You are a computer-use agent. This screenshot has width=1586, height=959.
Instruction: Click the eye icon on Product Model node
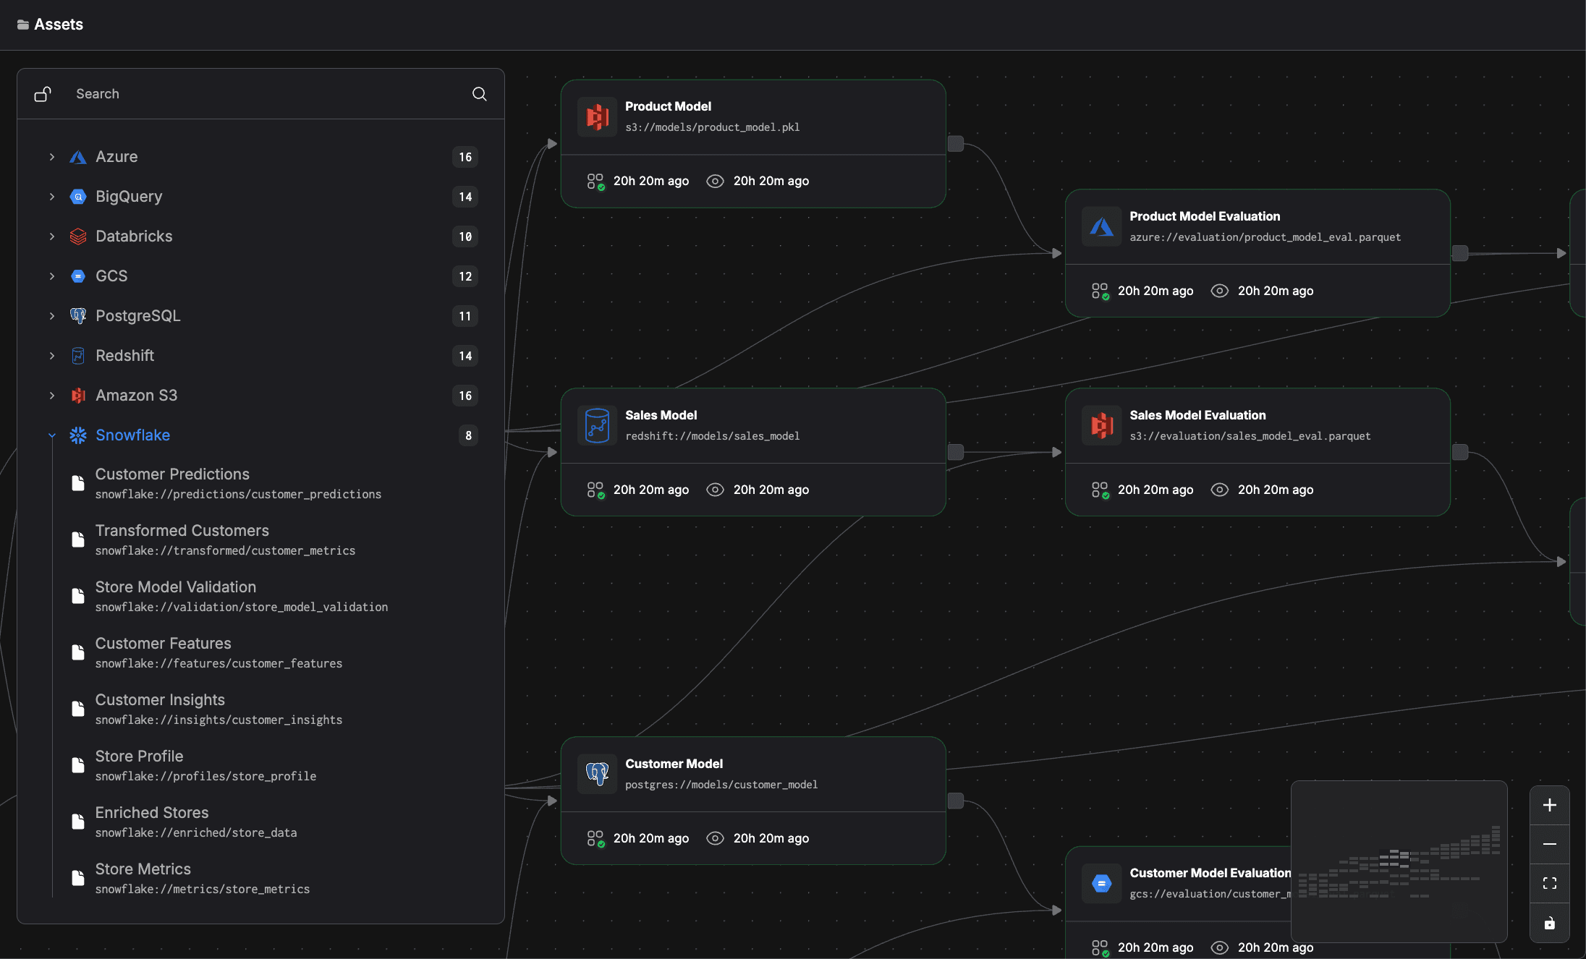(715, 181)
